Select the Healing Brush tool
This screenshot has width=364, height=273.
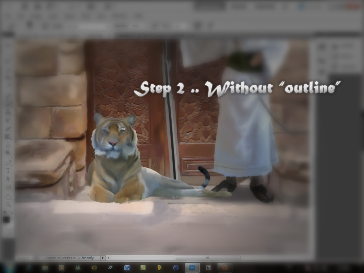pyautogui.click(x=8, y=96)
